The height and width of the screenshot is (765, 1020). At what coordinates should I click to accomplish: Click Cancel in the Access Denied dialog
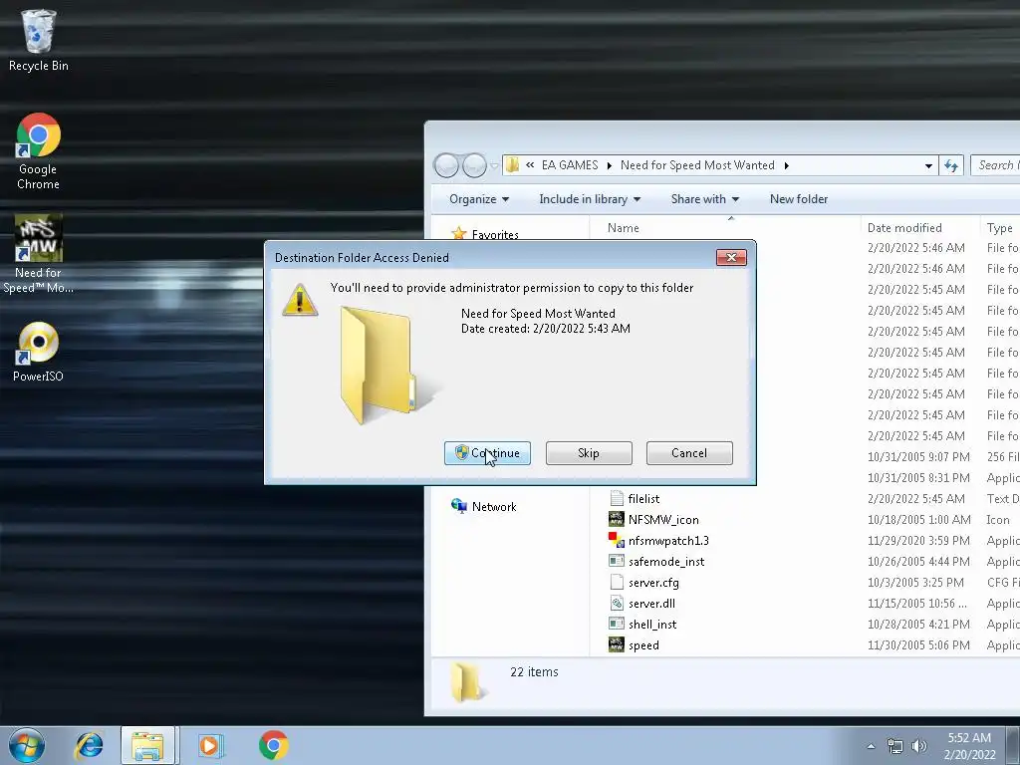689,453
